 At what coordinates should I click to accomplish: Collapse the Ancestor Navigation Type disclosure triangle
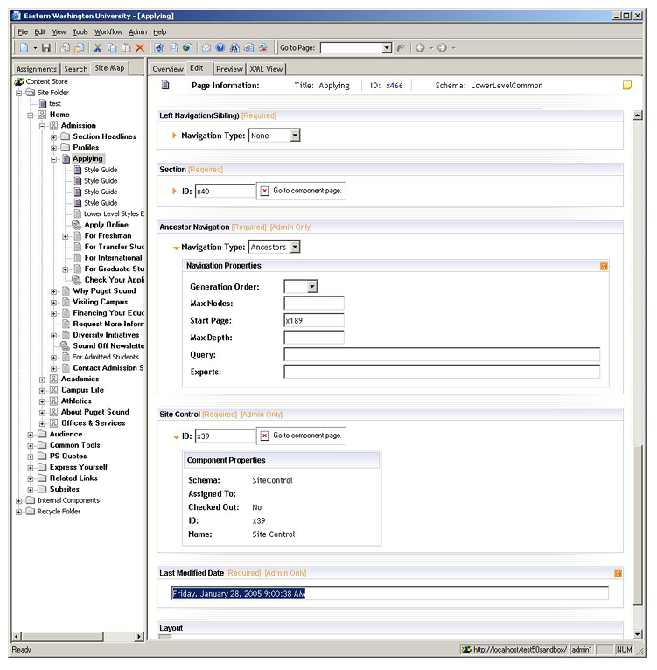pyautogui.click(x=176, y=248)
